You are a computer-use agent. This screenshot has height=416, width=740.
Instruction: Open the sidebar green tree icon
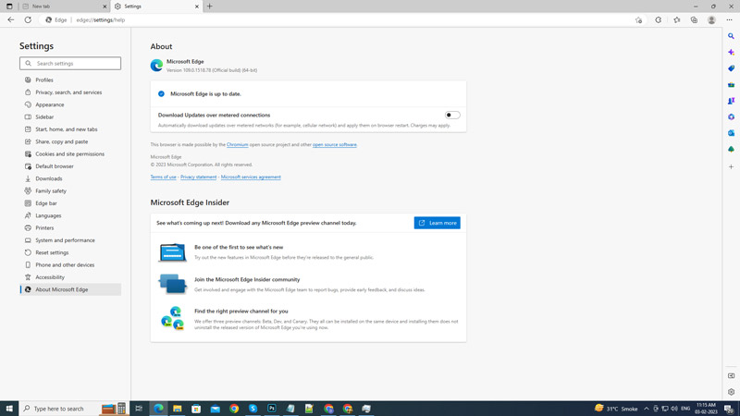[731, 149]
